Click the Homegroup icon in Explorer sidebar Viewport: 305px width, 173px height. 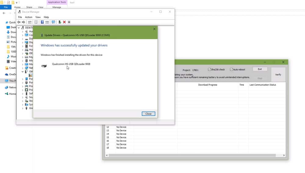[7, 94]
